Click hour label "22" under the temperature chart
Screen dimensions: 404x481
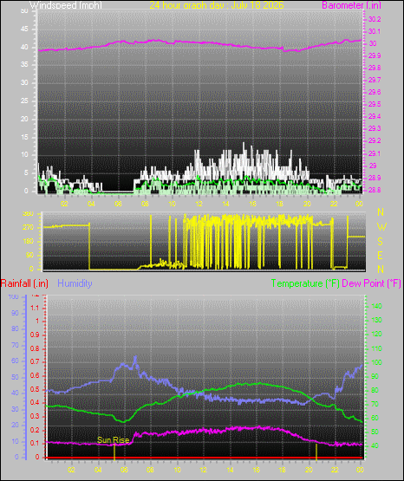click(x=335, y=470)
